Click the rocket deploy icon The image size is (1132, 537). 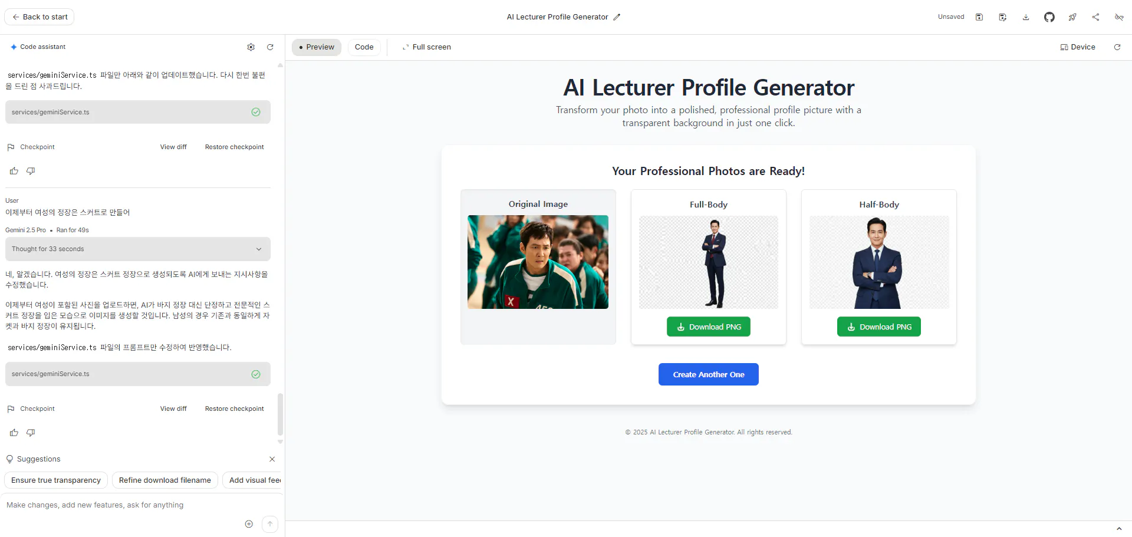point(1072,17)
